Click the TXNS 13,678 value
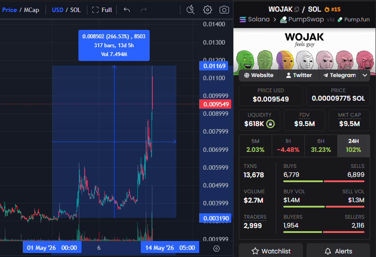This screenshot has height=257, width=376. 253,175
